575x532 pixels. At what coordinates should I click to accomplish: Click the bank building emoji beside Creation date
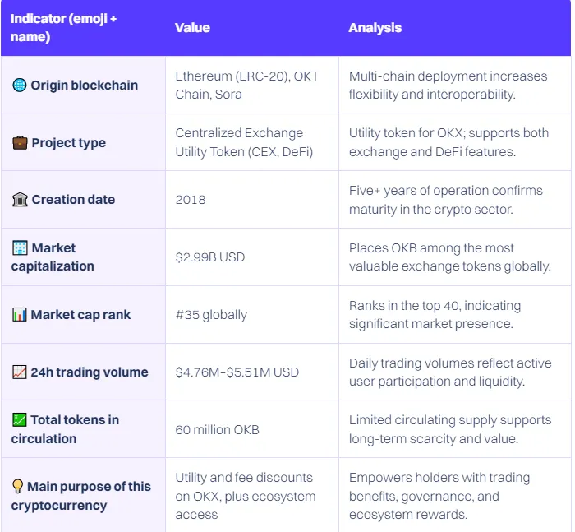tap(20, 200)
